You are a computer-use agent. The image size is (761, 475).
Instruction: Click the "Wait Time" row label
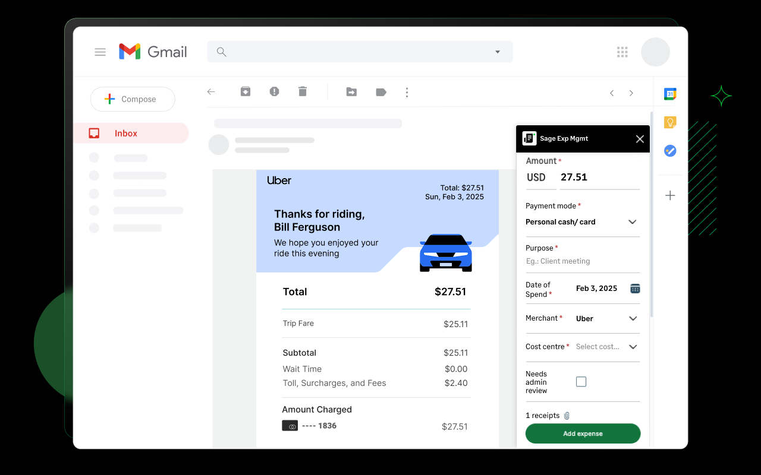pyautogui.click(x=302, y=369)
